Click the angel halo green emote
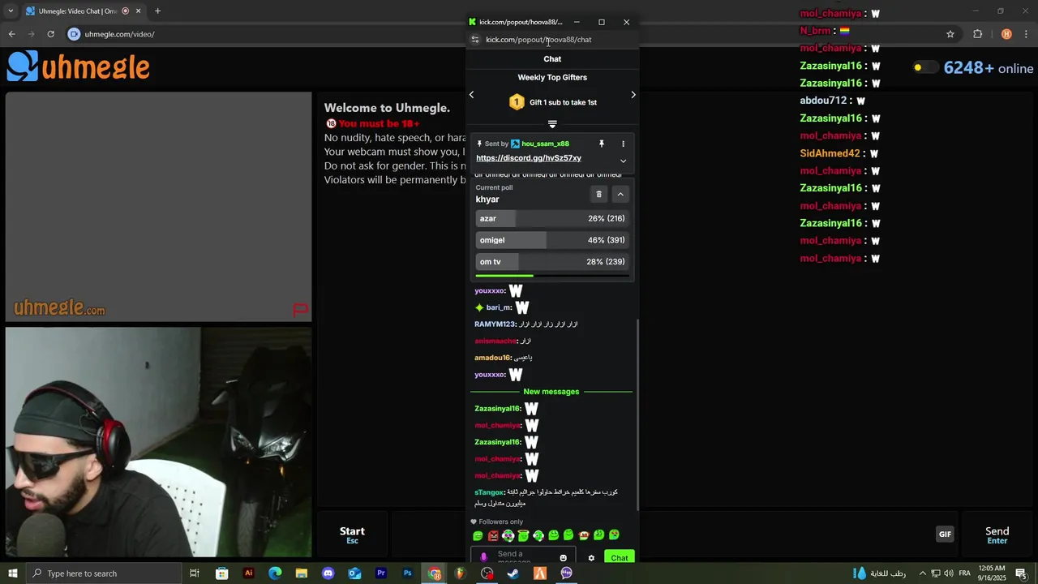 [523, 535]
